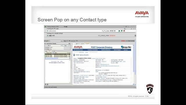Click the settings gear icon in the title bar

pos(126,27)
